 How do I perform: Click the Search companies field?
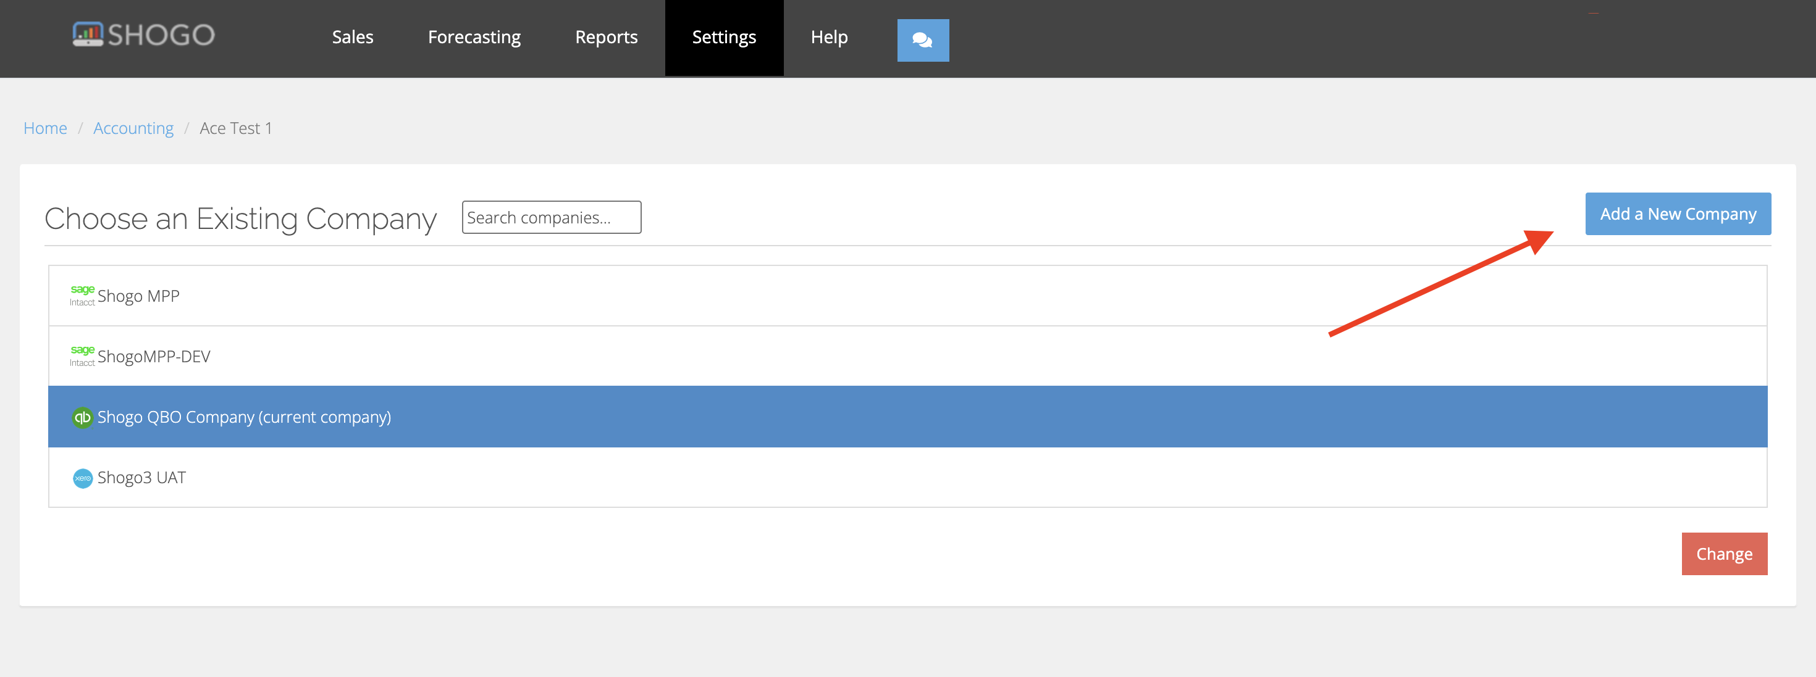pyautogui.click(x=551, y=217)
